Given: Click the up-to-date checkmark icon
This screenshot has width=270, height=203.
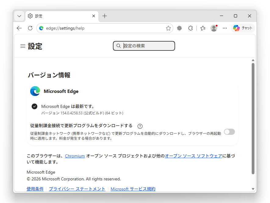Looking at the screenshot, I should pos(34,106).
